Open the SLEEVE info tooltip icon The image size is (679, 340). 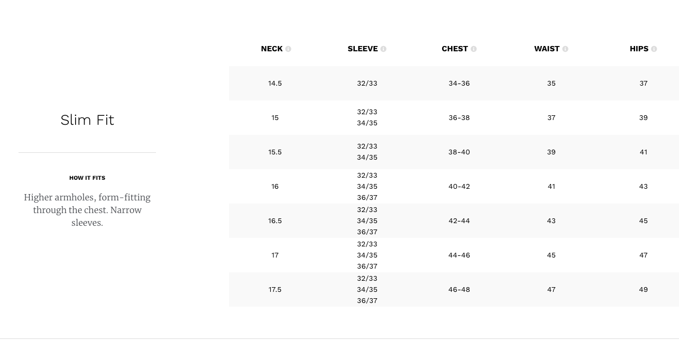click(x=383, y=49)
